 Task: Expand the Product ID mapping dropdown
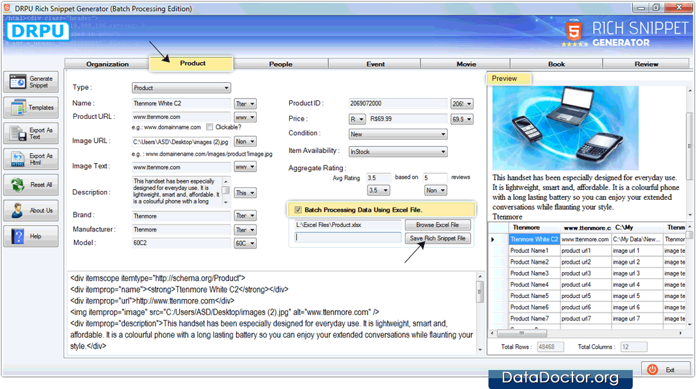(x=462, y=104)
